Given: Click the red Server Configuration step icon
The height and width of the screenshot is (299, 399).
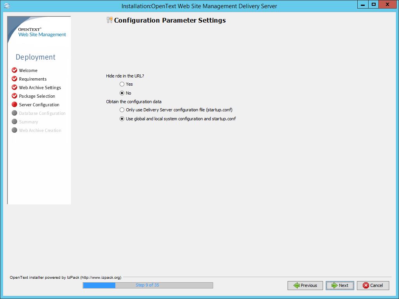Looking at the screenshot, I should [14, 104].
